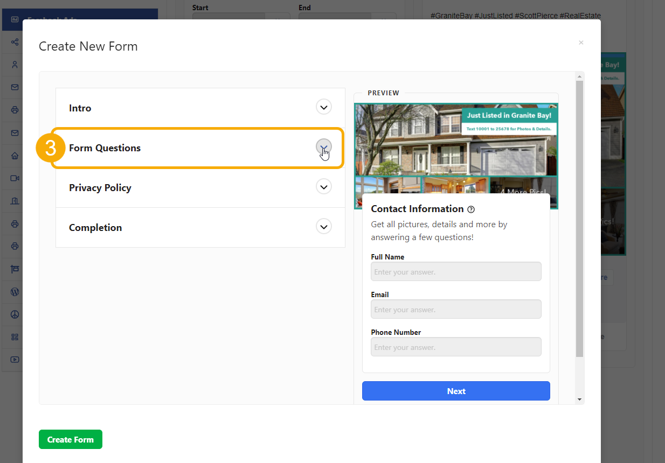This screenshot has width=665, height=463.
Task: Expand the Form Questions section
Action: click(323, 148)
